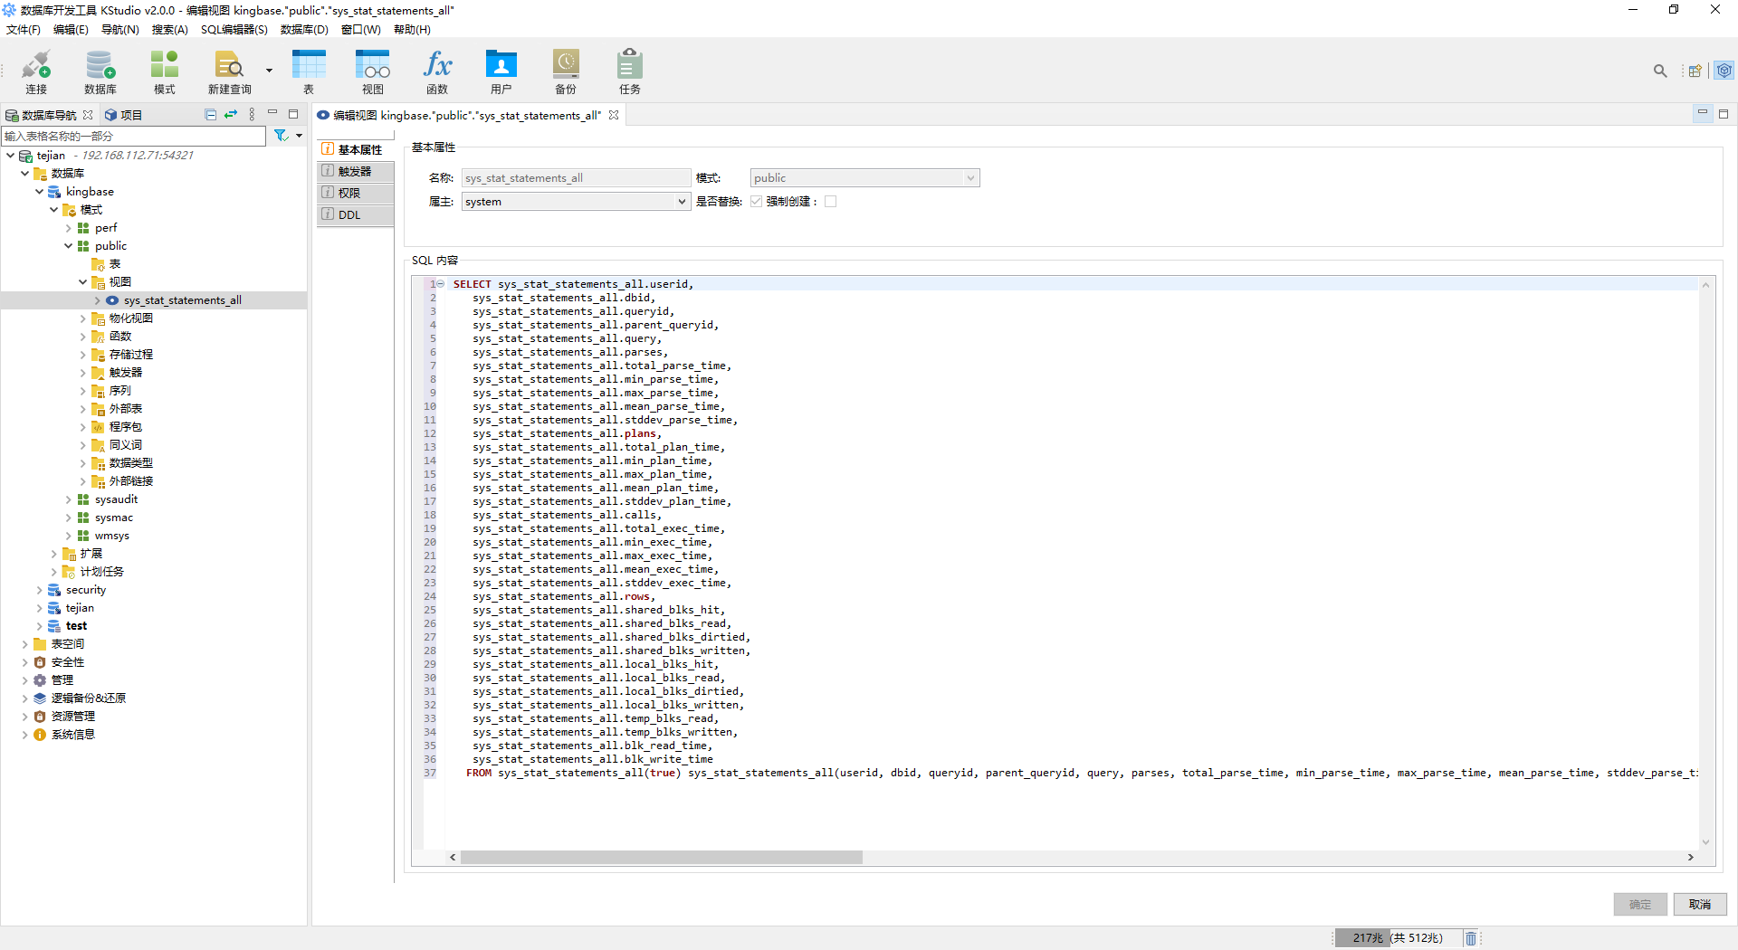Collapse the 视图 folder in tree

(83, 282)
